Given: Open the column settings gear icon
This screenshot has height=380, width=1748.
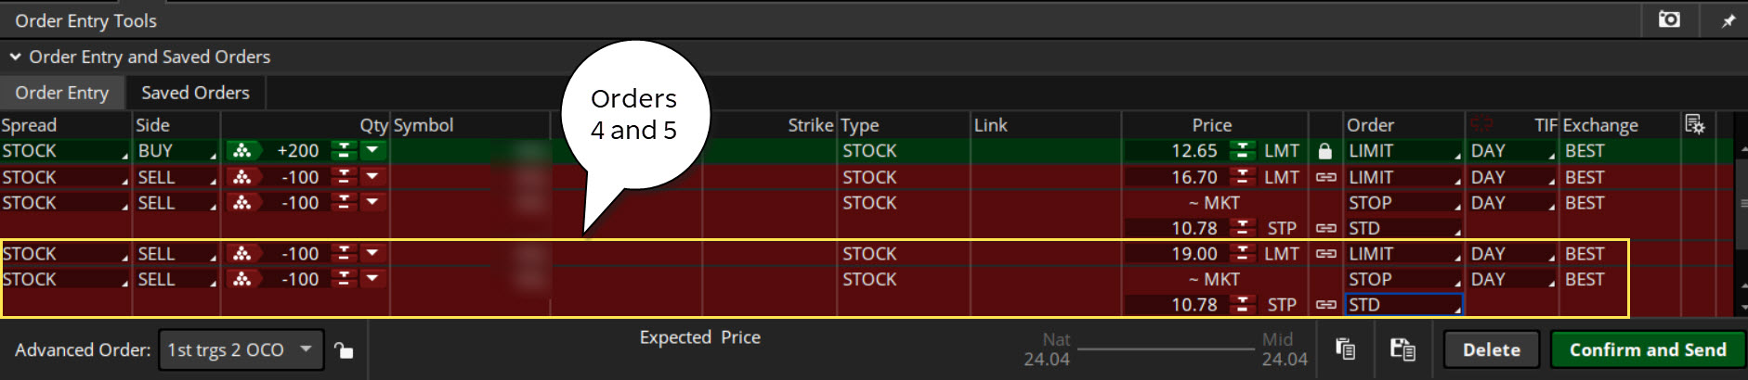Looking at the screenshot, I should [1694, 124].
